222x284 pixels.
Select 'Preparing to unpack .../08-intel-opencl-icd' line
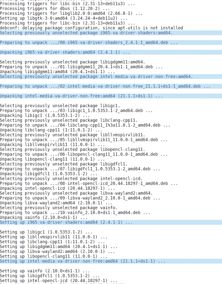click(89, 184)
